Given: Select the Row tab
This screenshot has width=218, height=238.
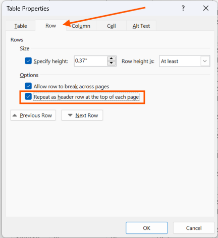Looking at the screenshot, I should tap(50, 26).
